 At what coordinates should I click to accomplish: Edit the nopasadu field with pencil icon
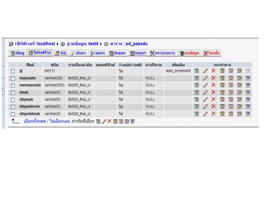coord(205,78)
